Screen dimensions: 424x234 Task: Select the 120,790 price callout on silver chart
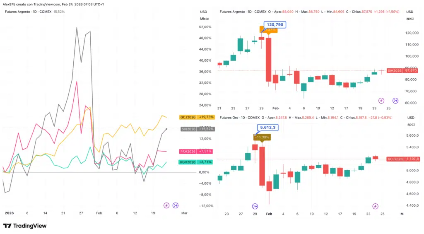click(x=275, y=25)
